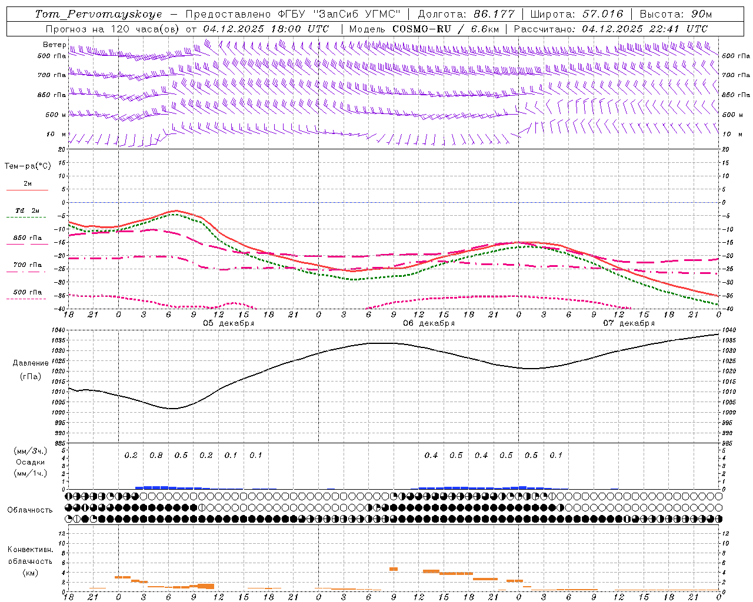
Task: Click the longitude value Долгота: 86.177
Action: (466, 14)
